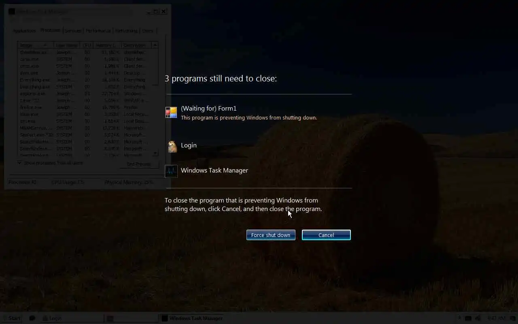
Task: Select the 'Windows Task Manager' list entry text
Action: 214,170
